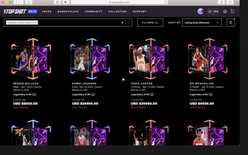This screenshot has width=248, height=155.
Task: Click the LE badge on Svi Mykhailiuk
Action: pos(210,94)
